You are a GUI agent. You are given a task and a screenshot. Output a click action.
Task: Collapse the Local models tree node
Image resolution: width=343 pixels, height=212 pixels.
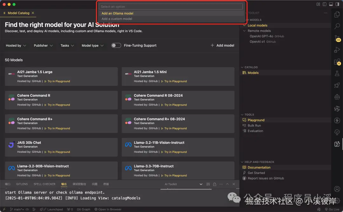(244, 25)
